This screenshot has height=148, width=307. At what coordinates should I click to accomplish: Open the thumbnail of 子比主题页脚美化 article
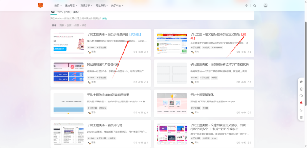pyautogui.click(x=172, y=103)
